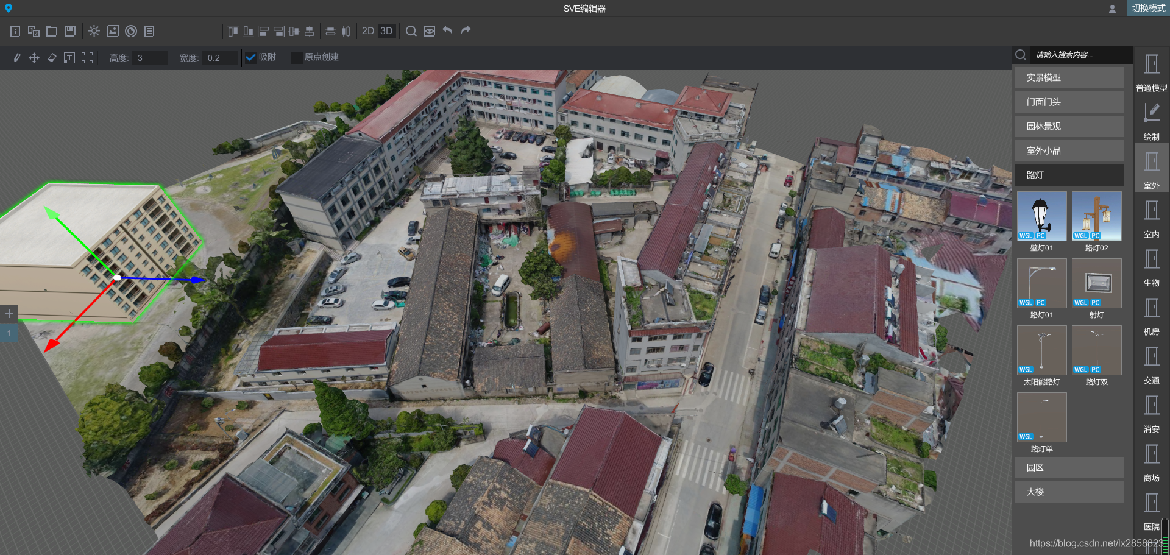Click the eye preview icon

430,31
